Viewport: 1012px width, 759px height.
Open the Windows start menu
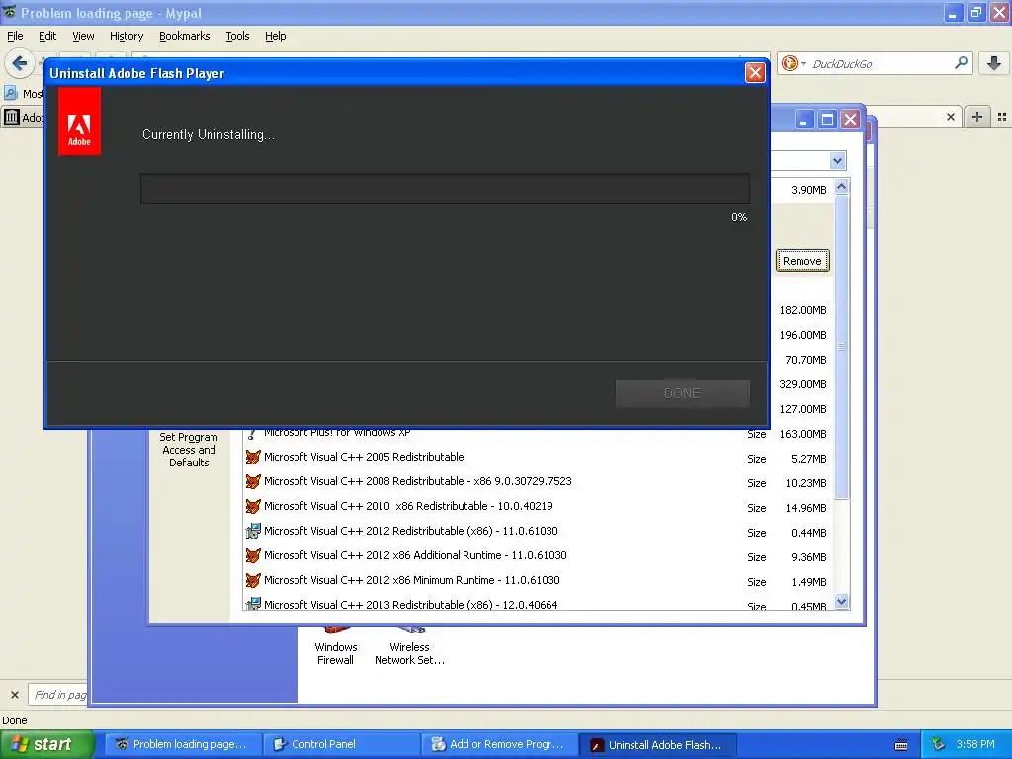click(47, 744)
